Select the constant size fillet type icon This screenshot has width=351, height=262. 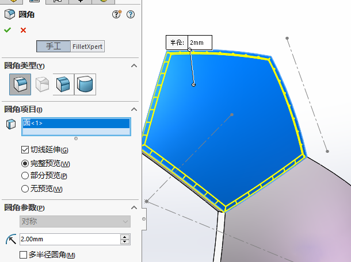pyautogui.click(x=20, y=84)
